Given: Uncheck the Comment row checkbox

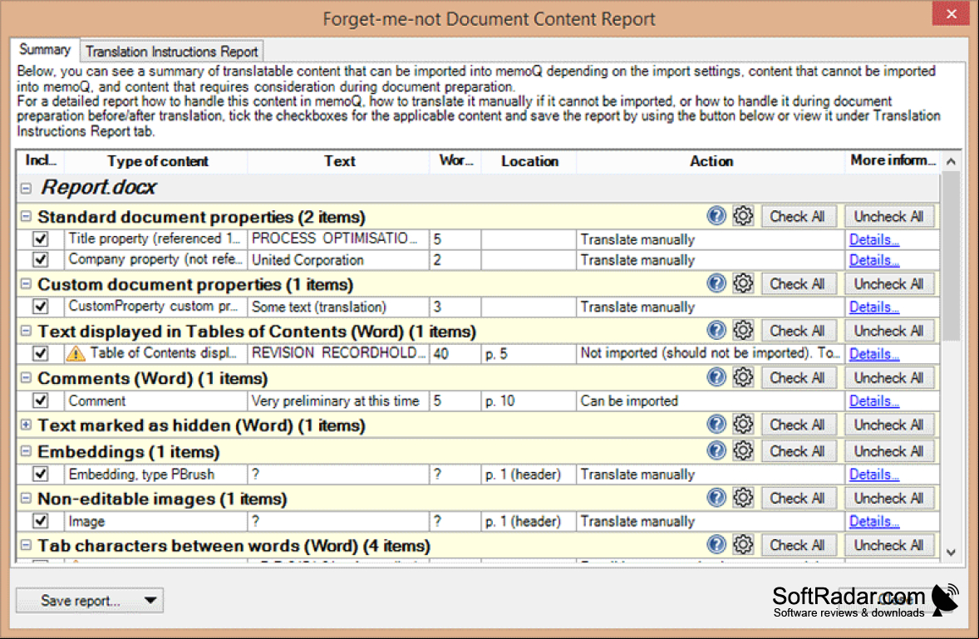Looking at the screenshot, I should click(x=41, y=401).
